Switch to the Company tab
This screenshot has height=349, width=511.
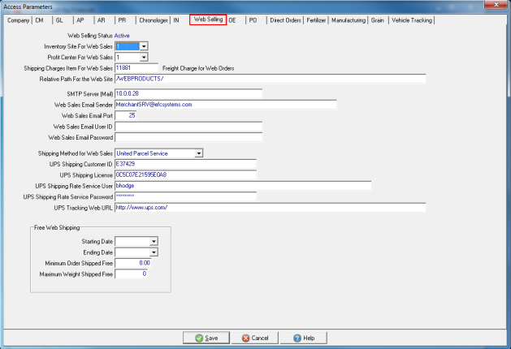click(x=18, y=19)
